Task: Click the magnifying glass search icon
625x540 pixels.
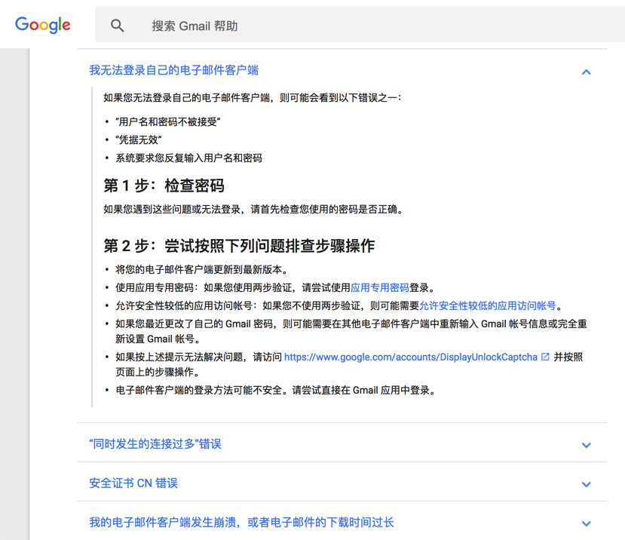Action: click(117, 26)
